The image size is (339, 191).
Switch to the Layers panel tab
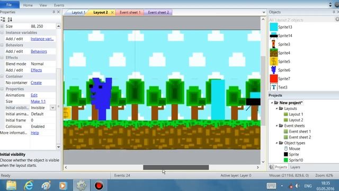point(295,167)
